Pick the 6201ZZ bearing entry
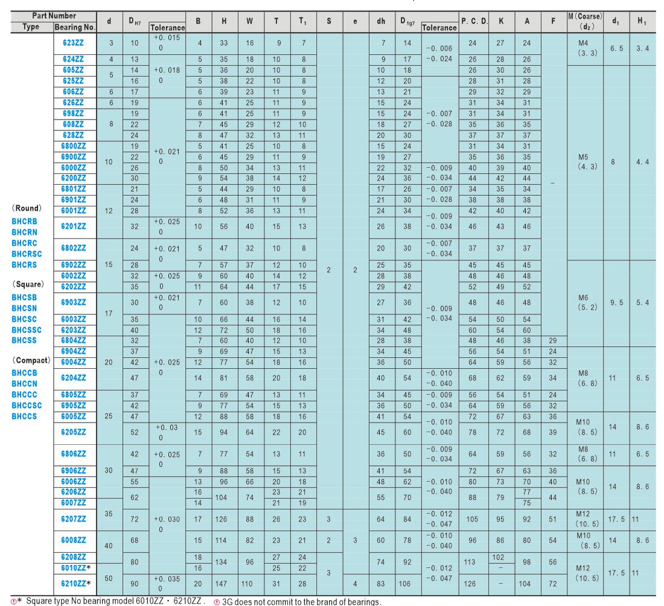The height and width of the screenshot is (606, 664). point(73,226)
